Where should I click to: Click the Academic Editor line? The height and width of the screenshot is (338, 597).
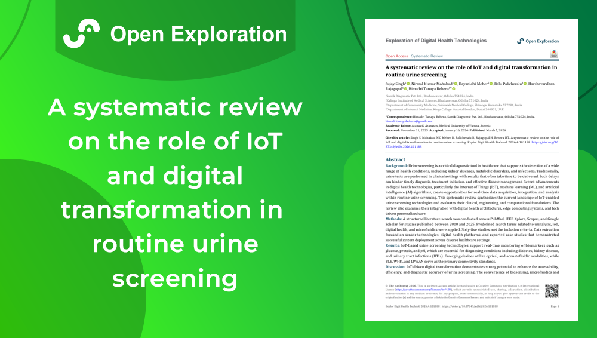click(x=438, y=126)
